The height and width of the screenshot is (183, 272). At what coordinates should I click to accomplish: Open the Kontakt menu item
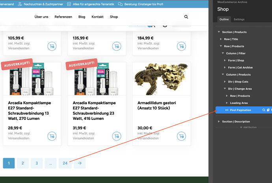click(x=97, y=17)
